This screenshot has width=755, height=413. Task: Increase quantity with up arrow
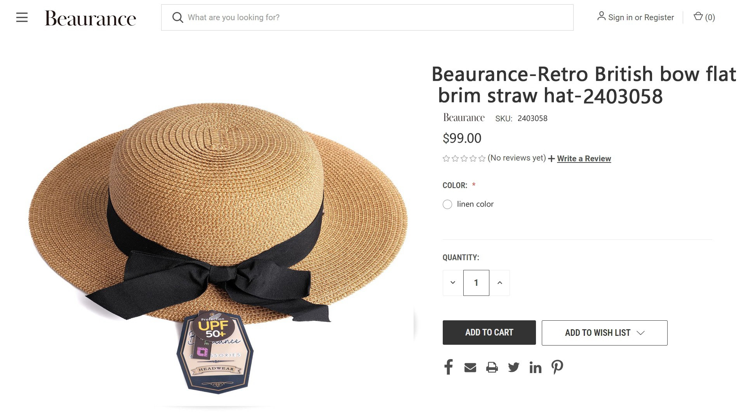coord(500,283)
